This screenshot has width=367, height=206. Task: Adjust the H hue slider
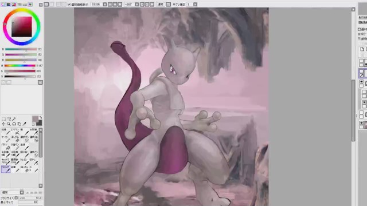coord(20,66)
